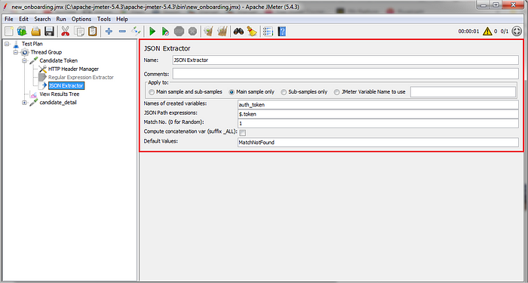
Task: Click the Default Values field
Action: (378, 143)
